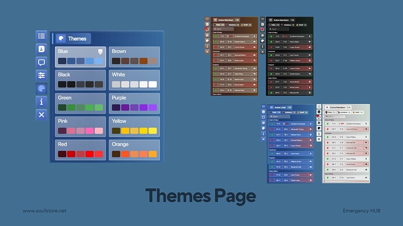
Task: Open the sliders settings icon in main sidebar
Action: (x=41, y=75)
